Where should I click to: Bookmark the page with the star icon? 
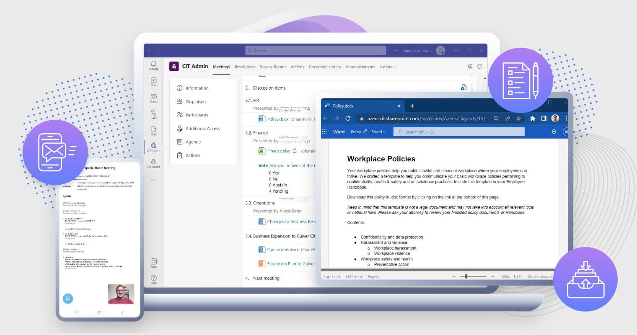coord(518,119)
